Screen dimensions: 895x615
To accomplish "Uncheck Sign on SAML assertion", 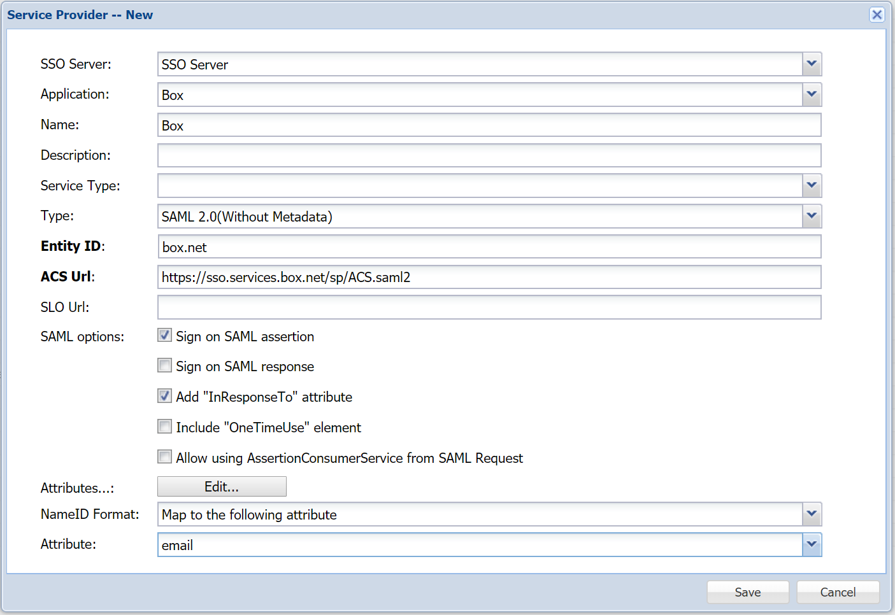I will pyautogui.click(x=165, y=336).
